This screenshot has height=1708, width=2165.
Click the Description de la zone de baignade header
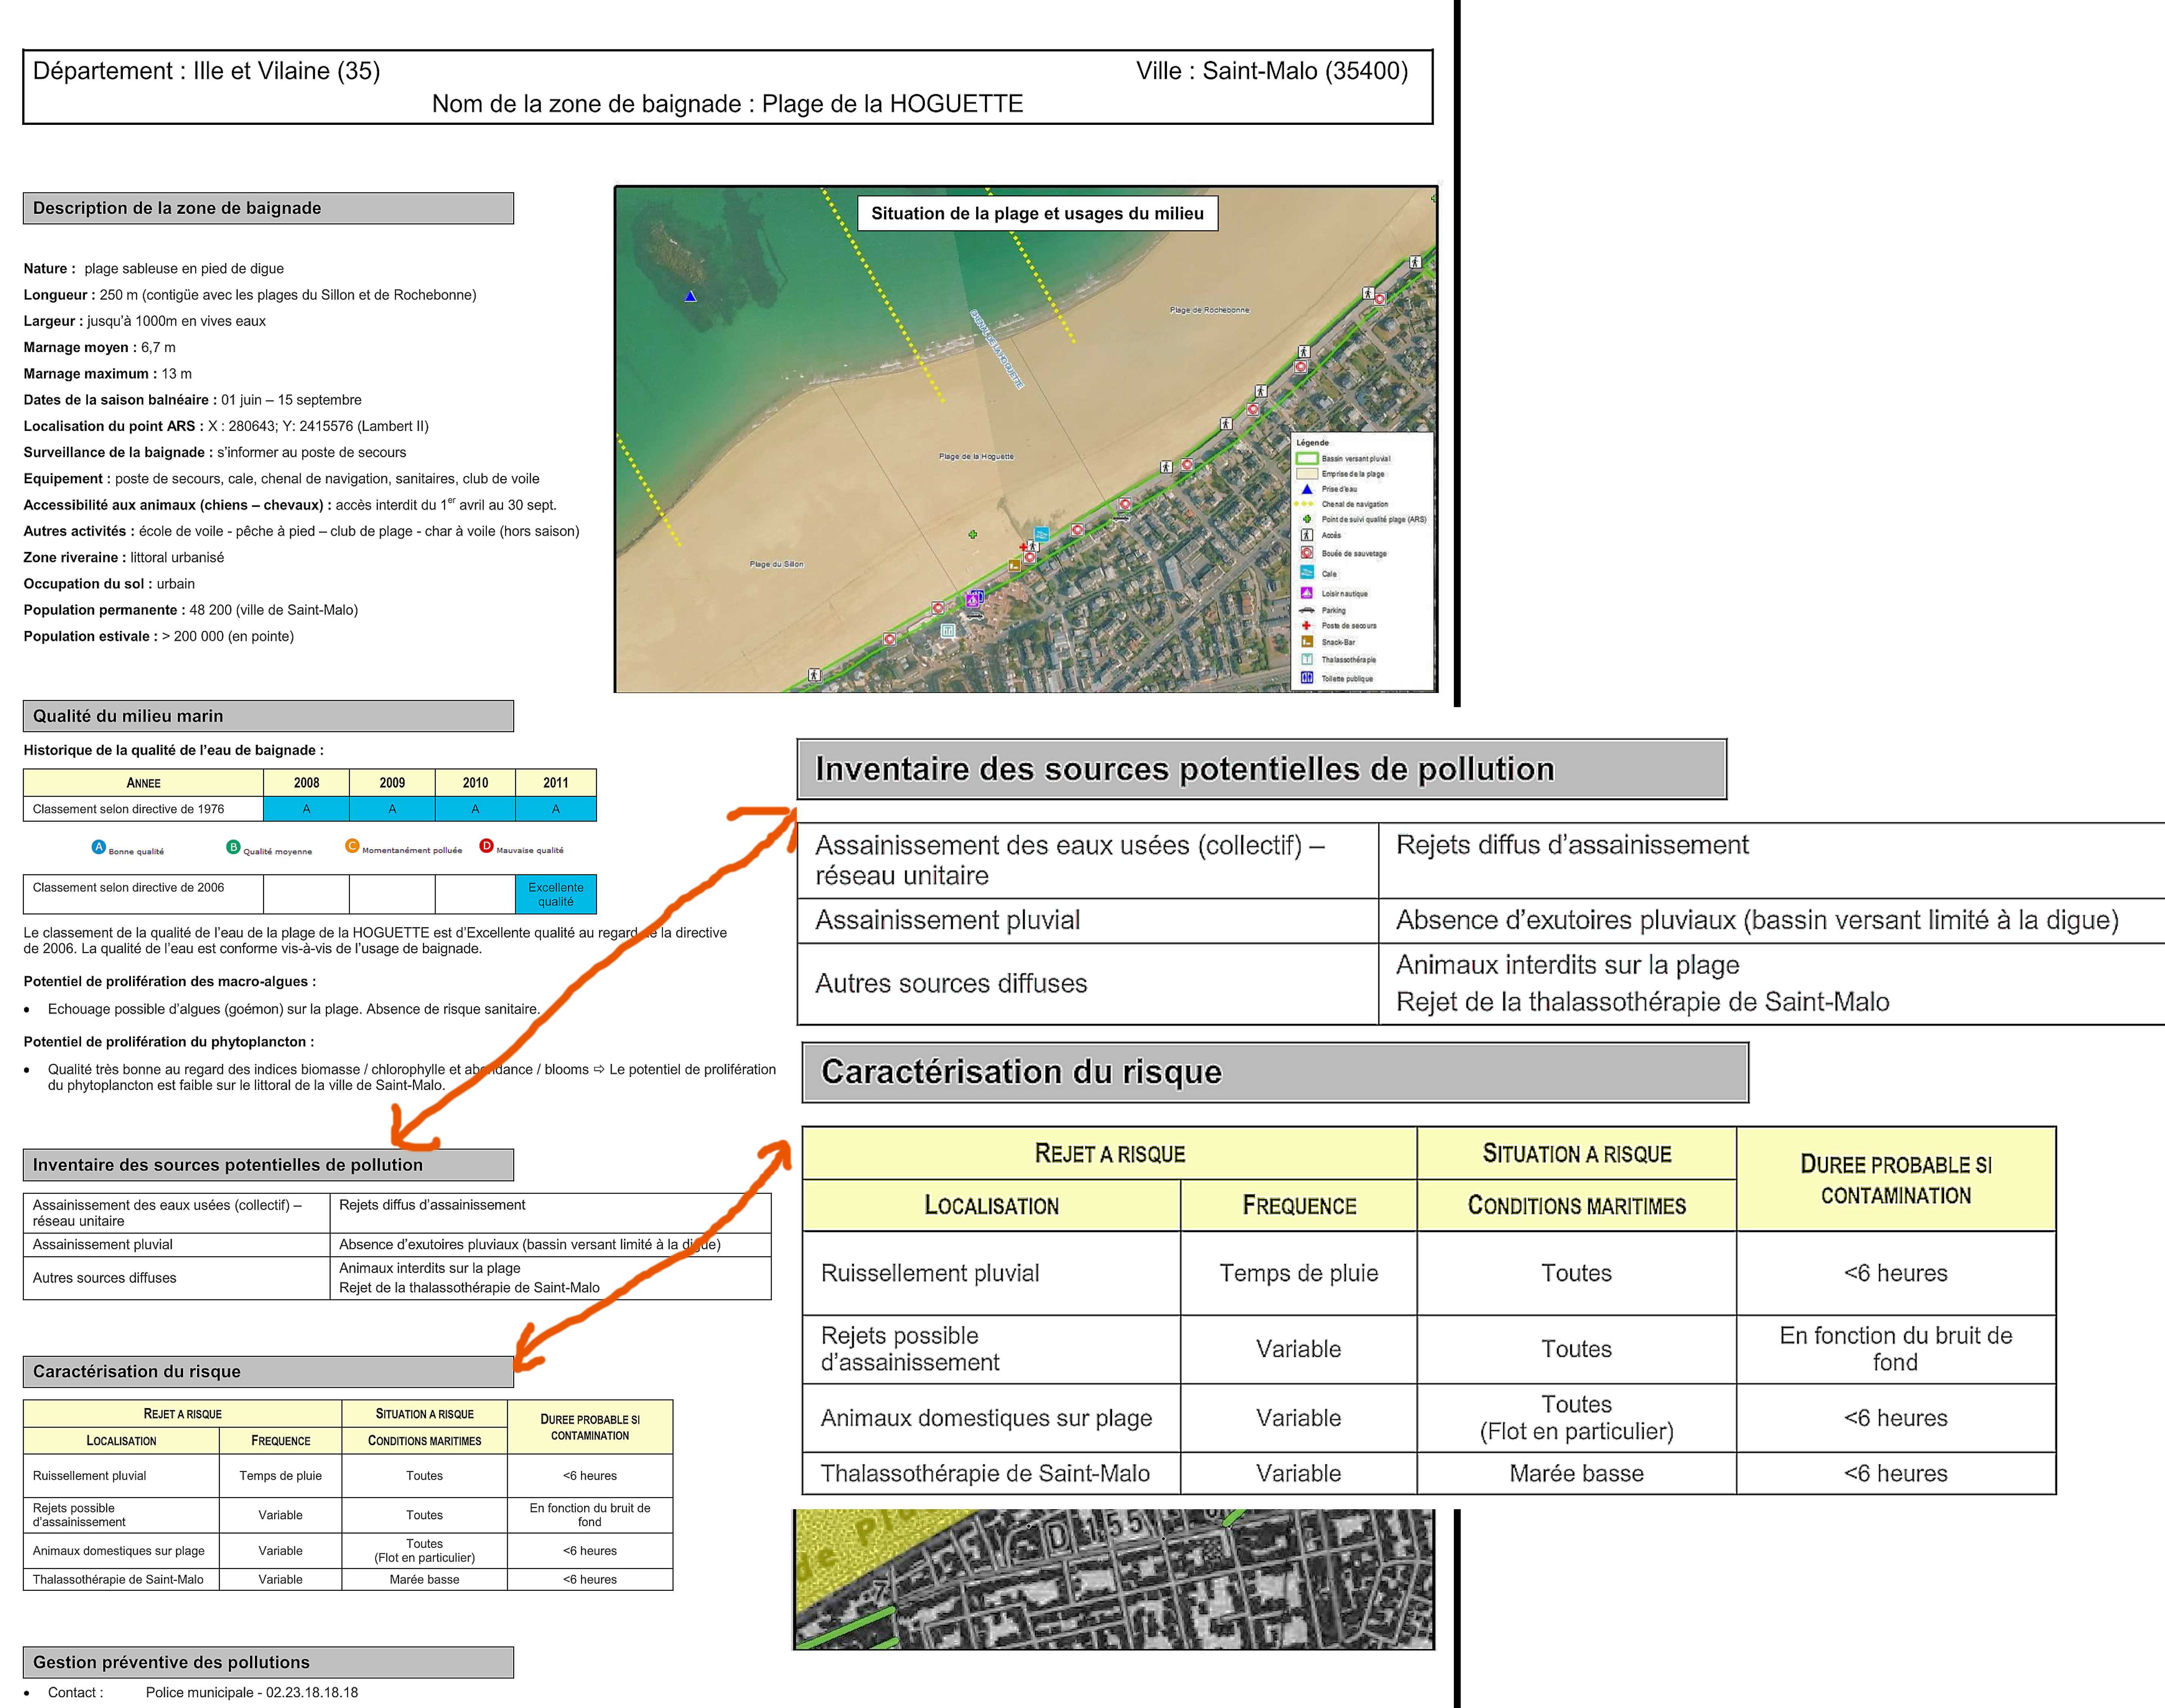(x=268, y=208)
